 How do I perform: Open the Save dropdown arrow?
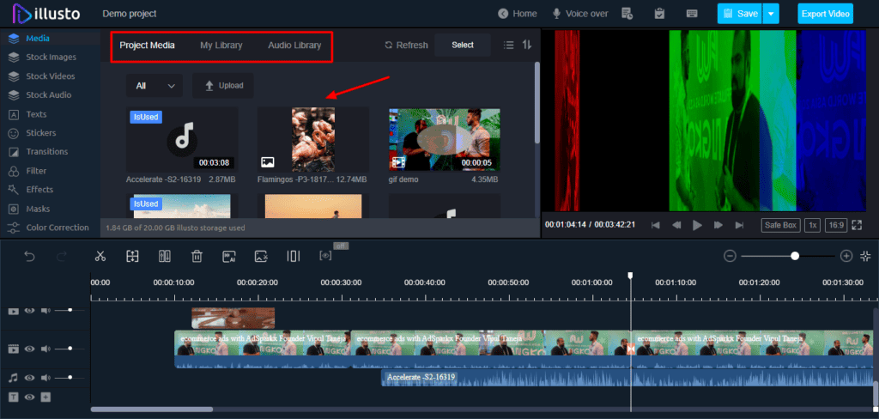pos(771,14)
